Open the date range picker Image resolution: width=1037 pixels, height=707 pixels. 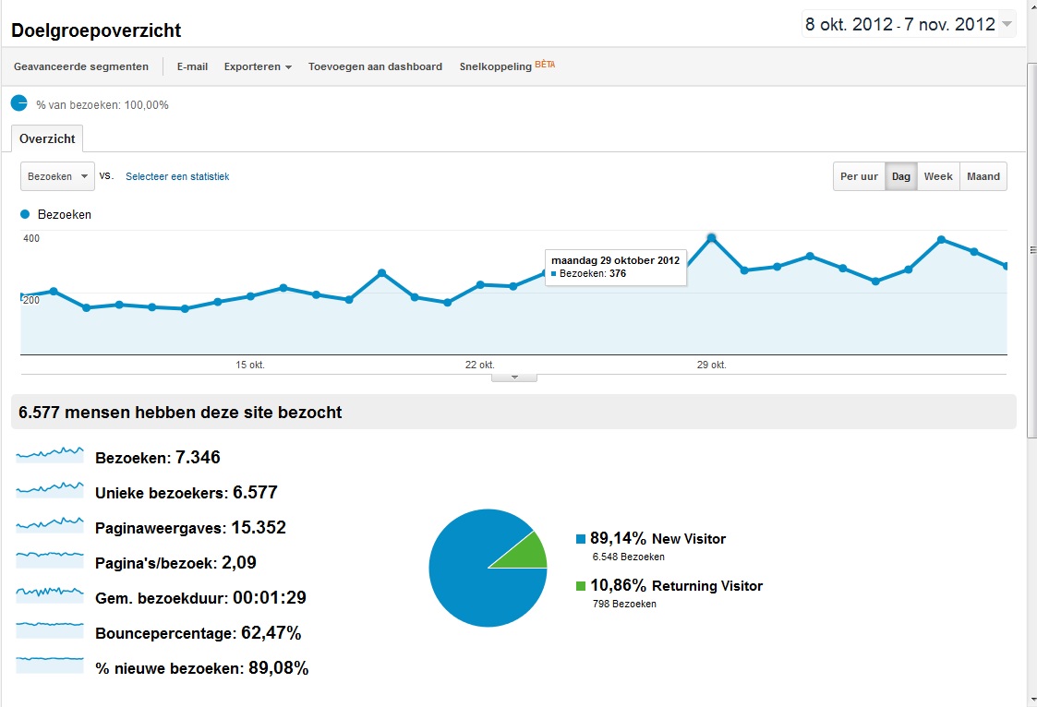click(x=909, y=24)
